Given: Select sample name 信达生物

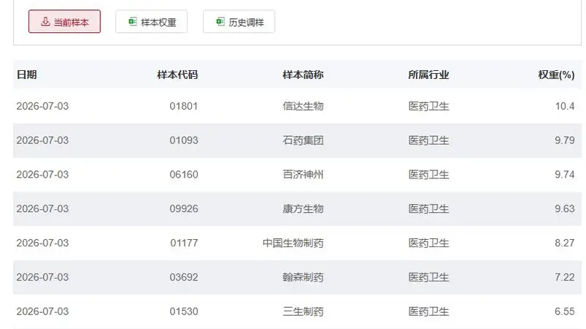Looking at the screenshot, I should 303,106.
